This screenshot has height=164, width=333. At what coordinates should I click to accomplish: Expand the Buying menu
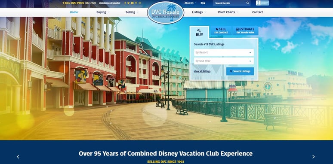103,12
